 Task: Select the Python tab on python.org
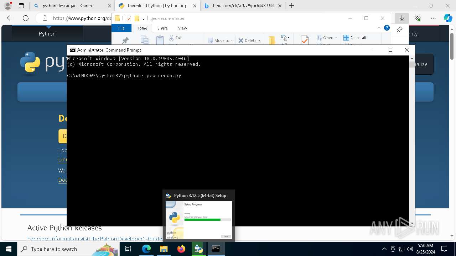pyautogui.click(x=47, y=33)
